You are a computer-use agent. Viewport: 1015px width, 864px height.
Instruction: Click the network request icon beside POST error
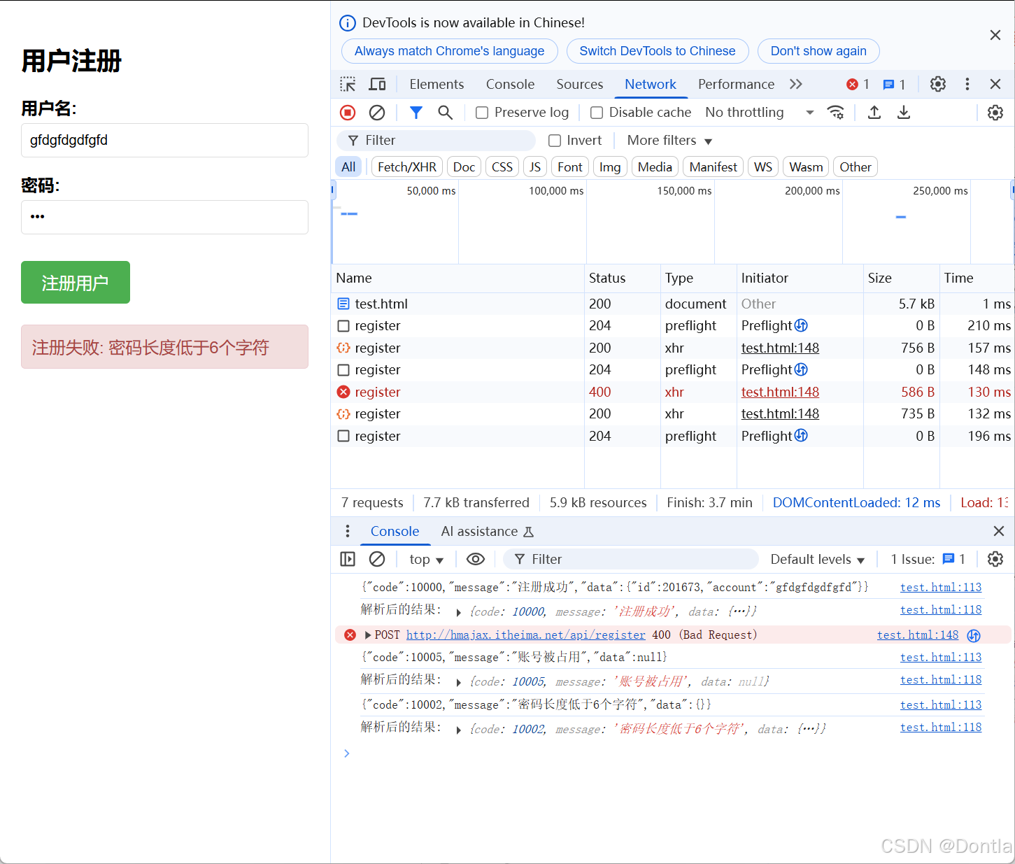[974, 635]
